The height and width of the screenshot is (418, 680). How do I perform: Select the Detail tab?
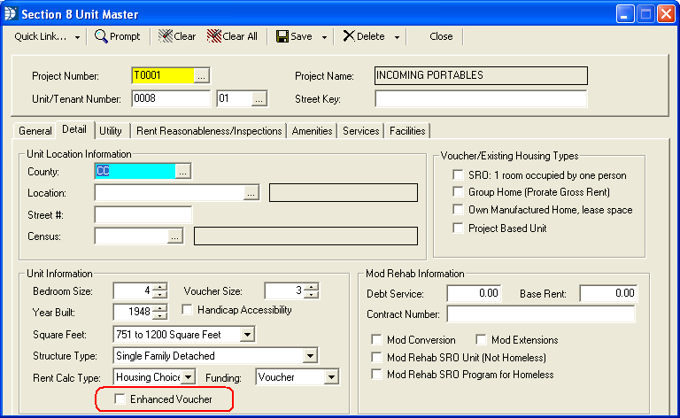74,129
